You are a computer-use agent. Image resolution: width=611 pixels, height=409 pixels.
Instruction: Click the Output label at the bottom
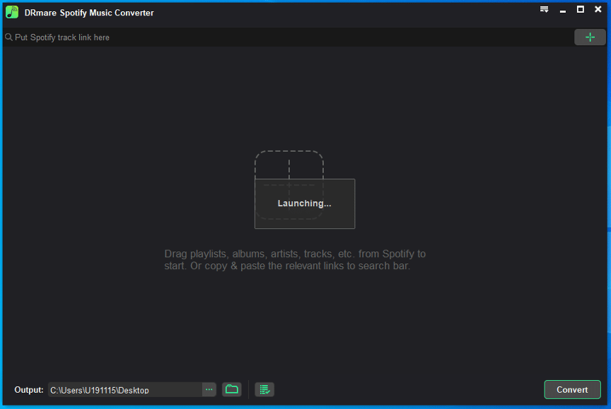[x=28, y=389]
